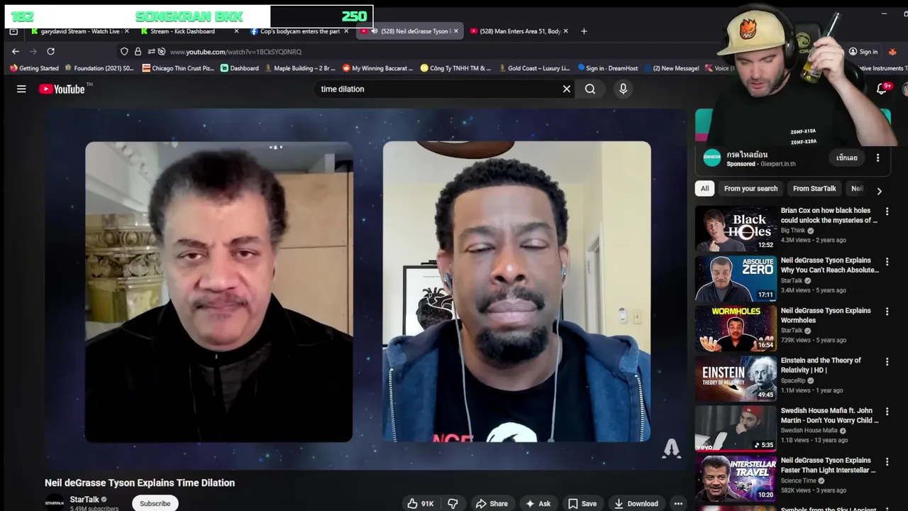Viewport: 908px width, 511px height.
Task: Open the Einstein Theory of Relativity thumbnail
Action: click(736, 378)
